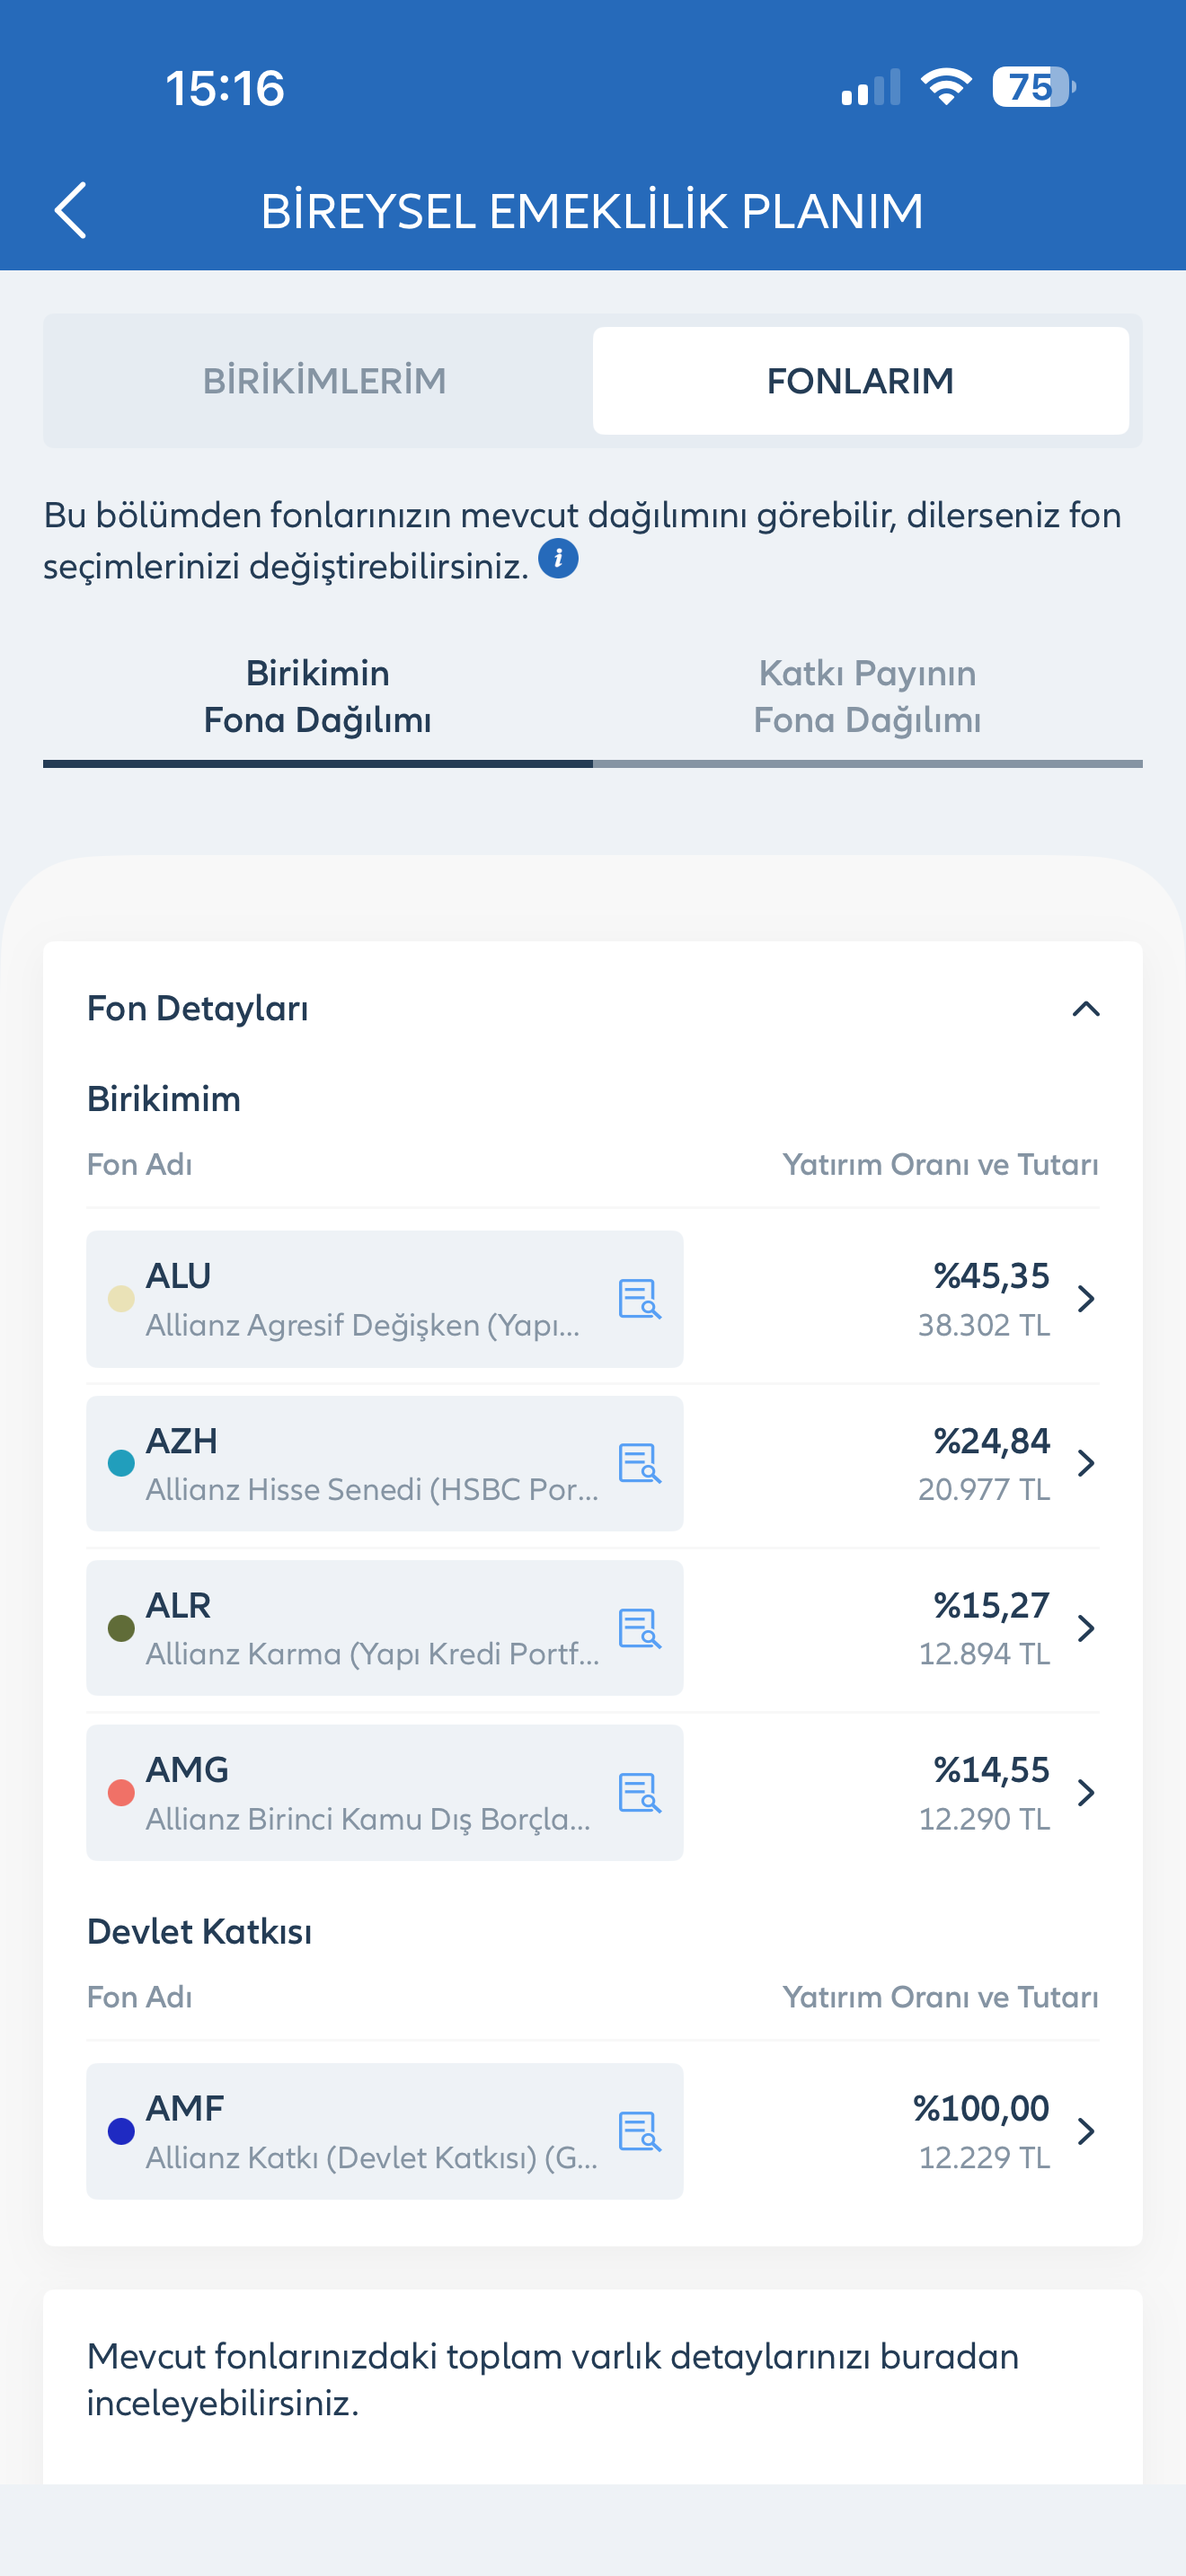
Task: Open ALR fund document detail icon
Action: coord(639,1628)
